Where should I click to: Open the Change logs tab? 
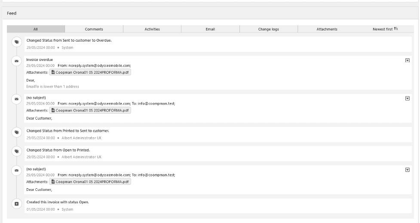268,29
